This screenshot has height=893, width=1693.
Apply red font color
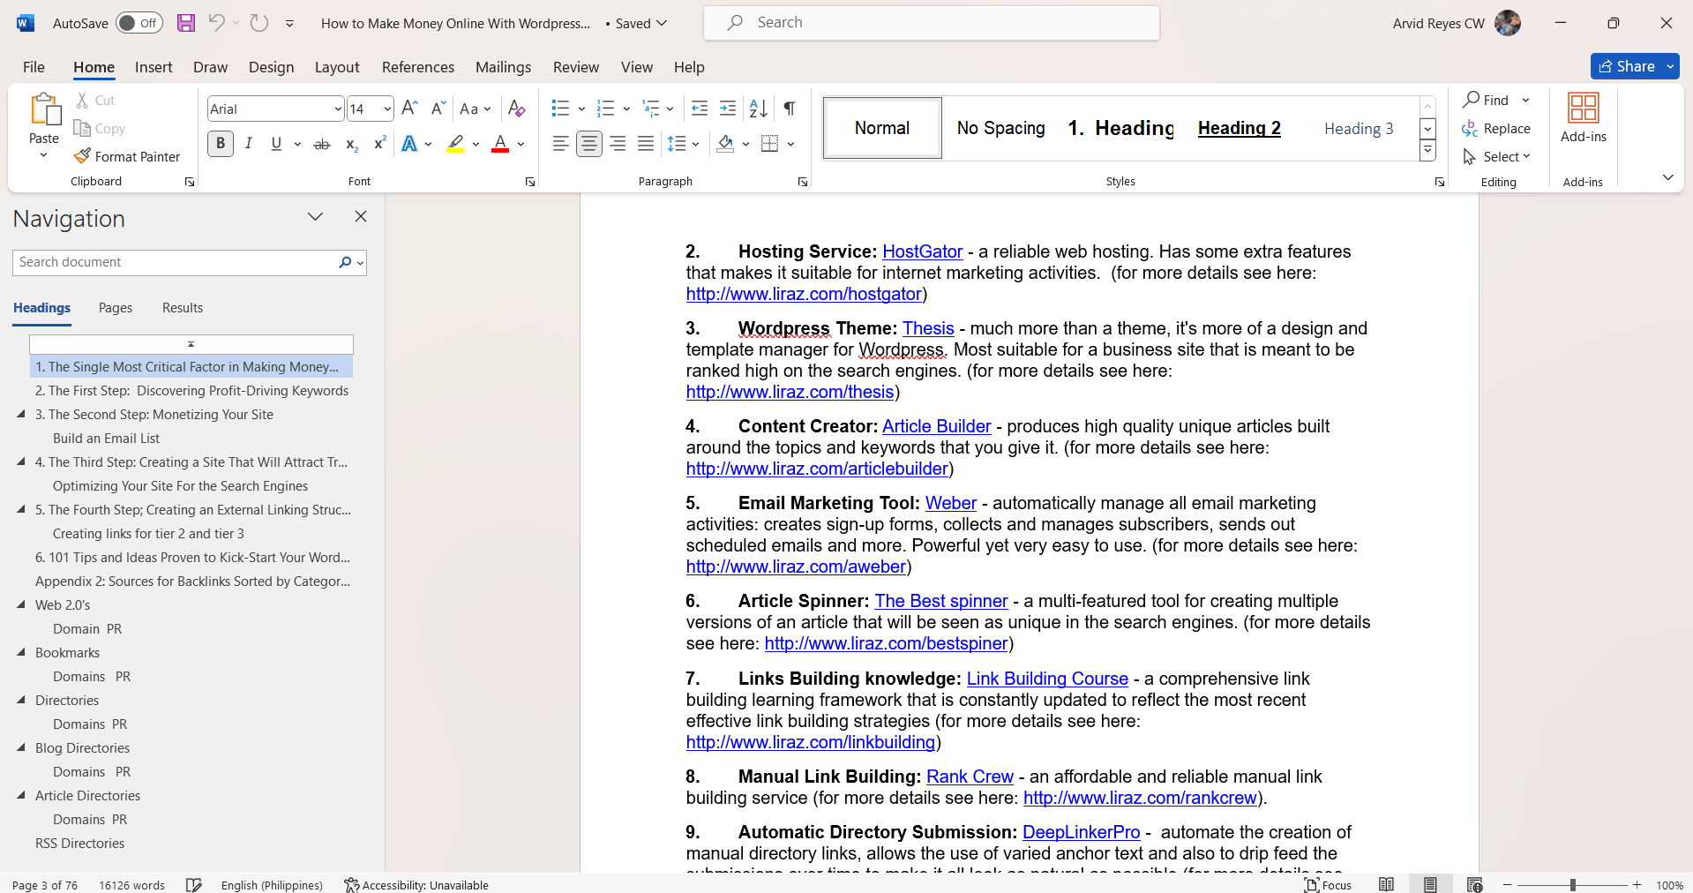click(500, 144)
